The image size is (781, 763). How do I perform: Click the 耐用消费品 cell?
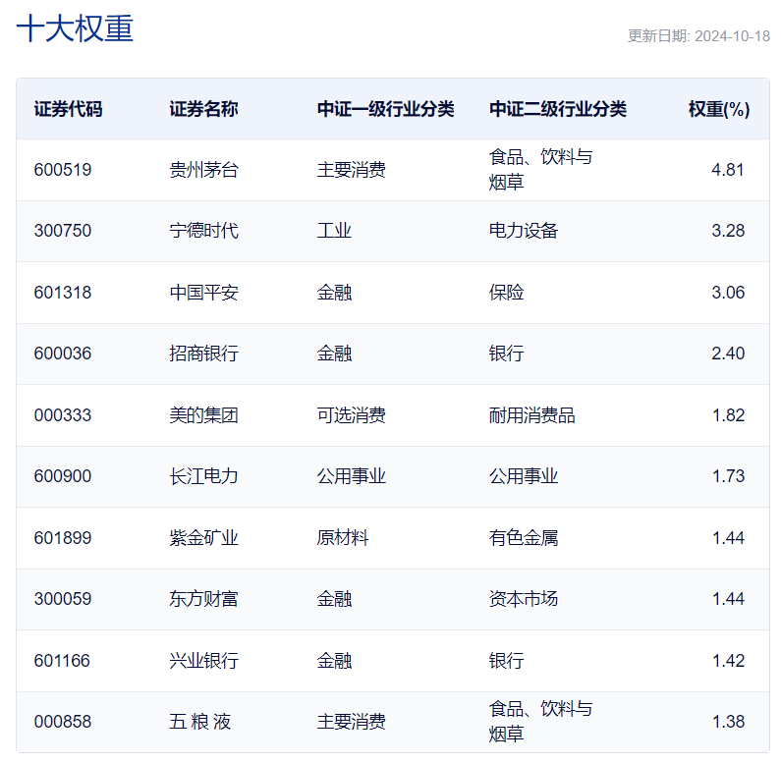[531, 414]
